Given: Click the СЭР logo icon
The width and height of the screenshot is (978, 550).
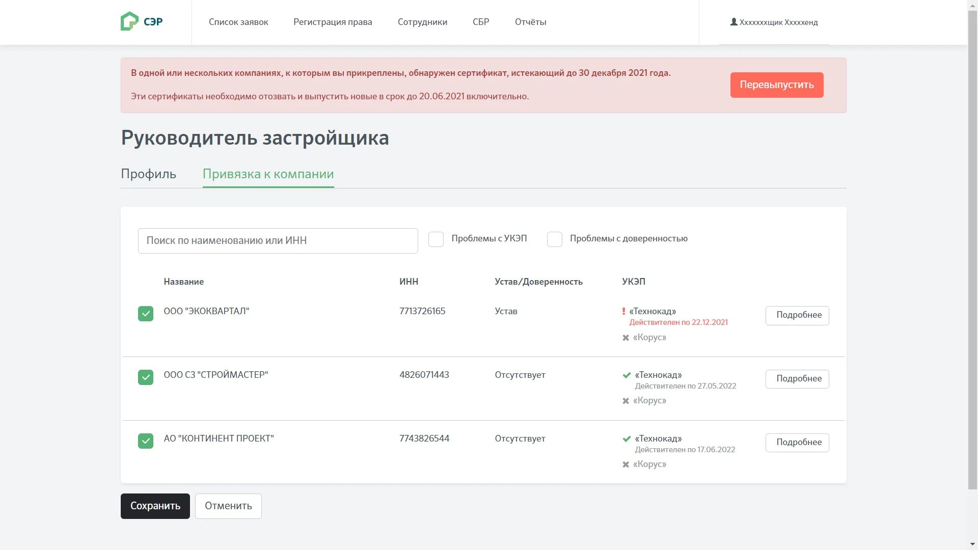Looking at the screenshot, I should coord(129,21).
